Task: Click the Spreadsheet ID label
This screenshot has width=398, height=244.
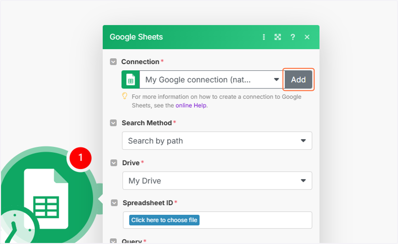Action: (x=148, y=203)
